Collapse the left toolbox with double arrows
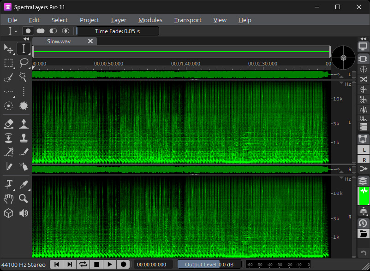The image size is (370, 271). click(x=26, y=39)
